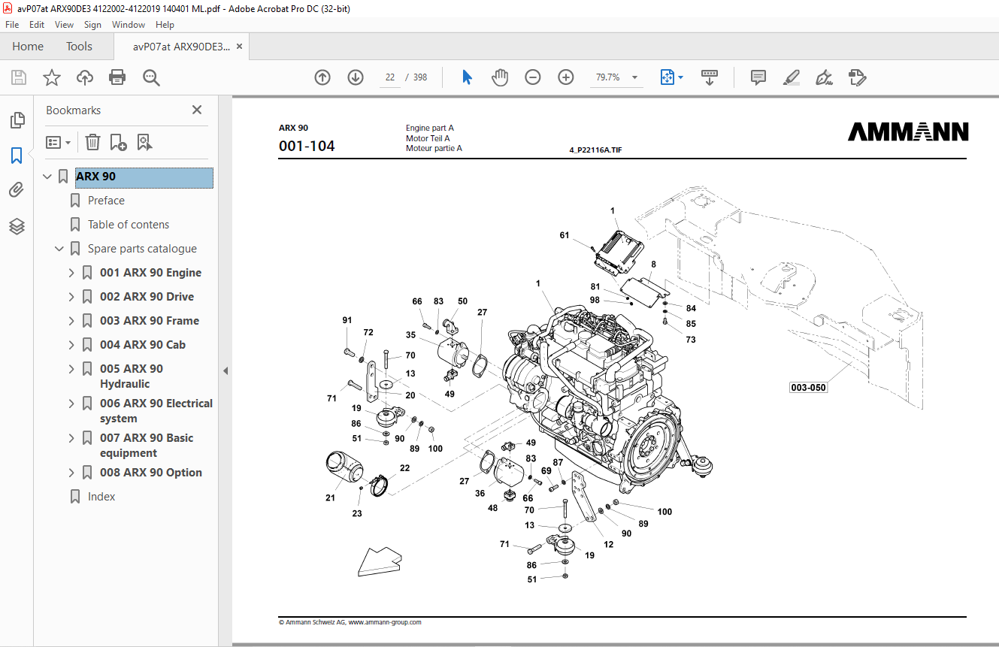Open the Attachments paperclip panel
Screen dimensions: 999x647
pyautogui.click(x=17, y=190)
